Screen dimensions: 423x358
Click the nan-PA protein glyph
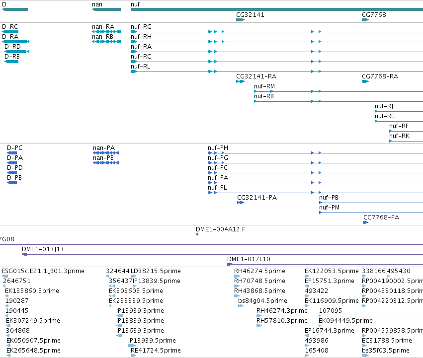106,153
